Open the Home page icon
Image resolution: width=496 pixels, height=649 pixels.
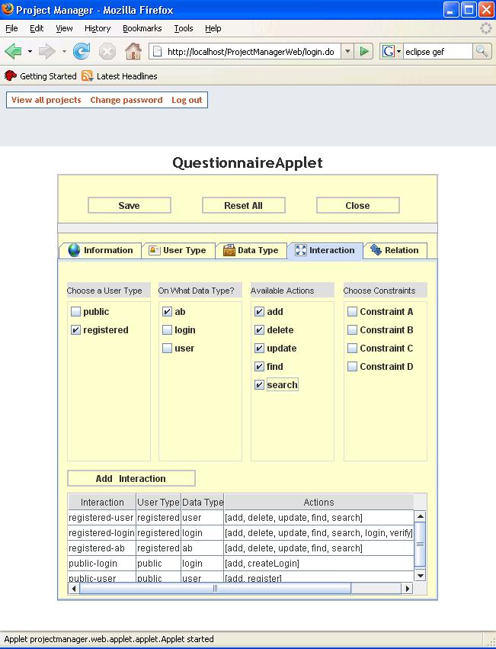pyautogui.click(x=133, y=52)
